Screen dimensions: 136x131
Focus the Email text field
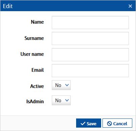pos(90,71)
